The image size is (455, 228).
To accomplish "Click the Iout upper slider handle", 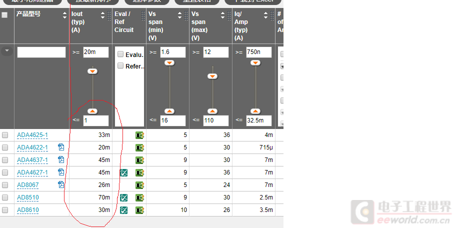I will coord(92,71).
